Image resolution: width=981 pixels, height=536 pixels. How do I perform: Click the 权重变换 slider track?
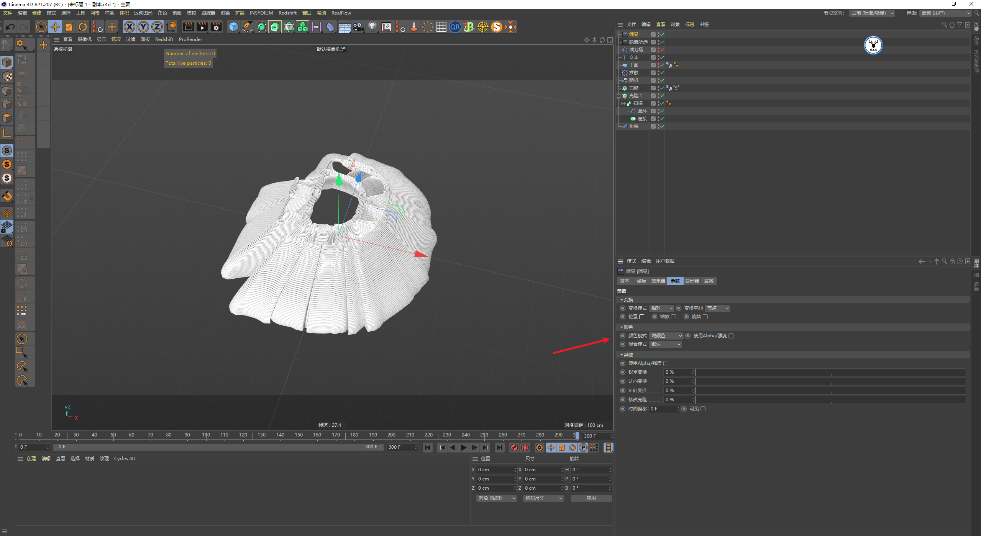click(830, 372)
